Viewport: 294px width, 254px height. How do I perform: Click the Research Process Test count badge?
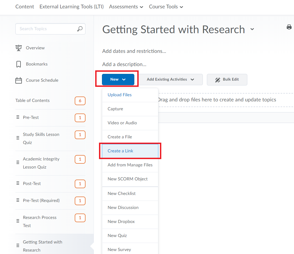[80, 218]
